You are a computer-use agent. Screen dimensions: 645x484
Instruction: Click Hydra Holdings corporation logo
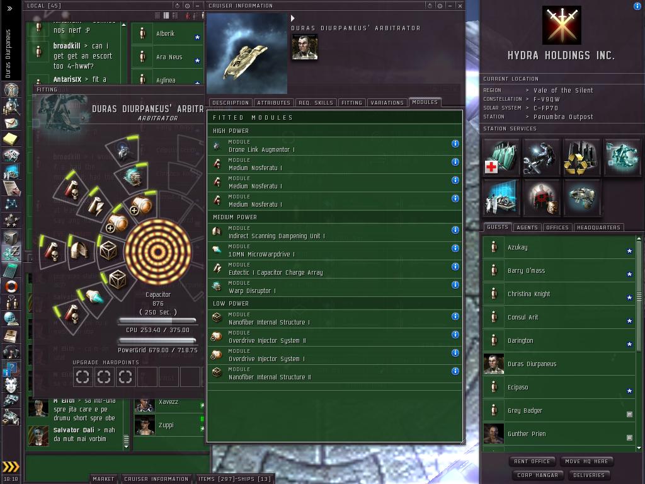[561, 25]
